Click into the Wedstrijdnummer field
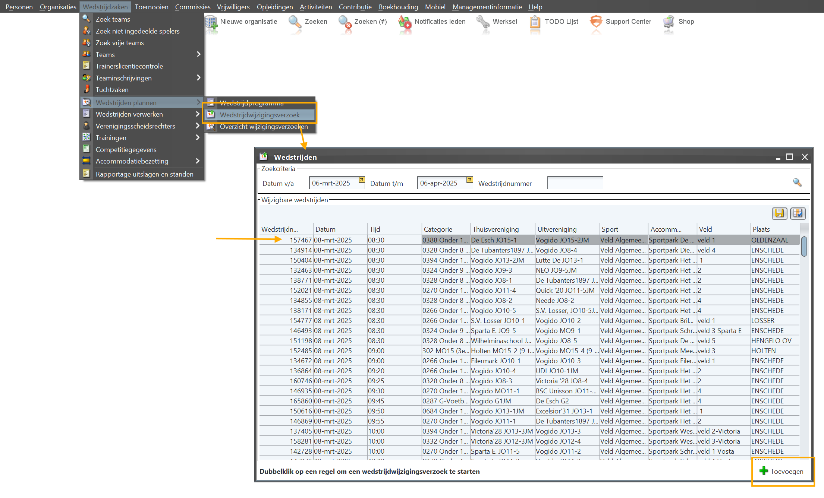The width and height of the screenshot is (824, 498). tap(575, 183)
